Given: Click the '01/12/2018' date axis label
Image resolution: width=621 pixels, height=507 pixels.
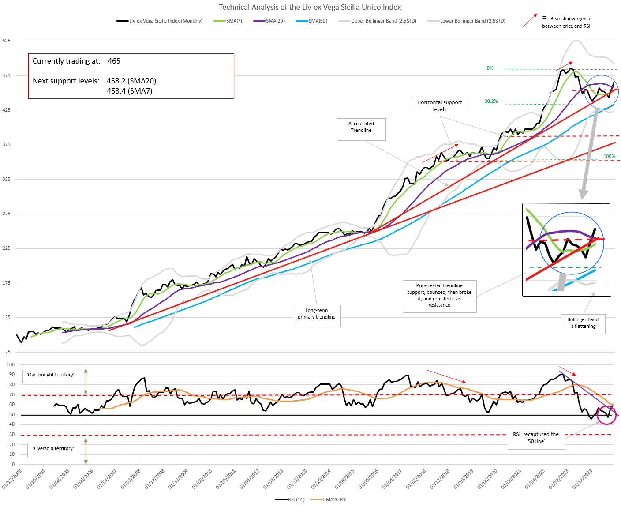Looking at the screenshot, I should (x=440, y=479).
